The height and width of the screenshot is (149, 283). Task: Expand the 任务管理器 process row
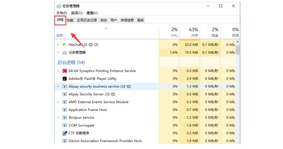[x=58, y=53]
